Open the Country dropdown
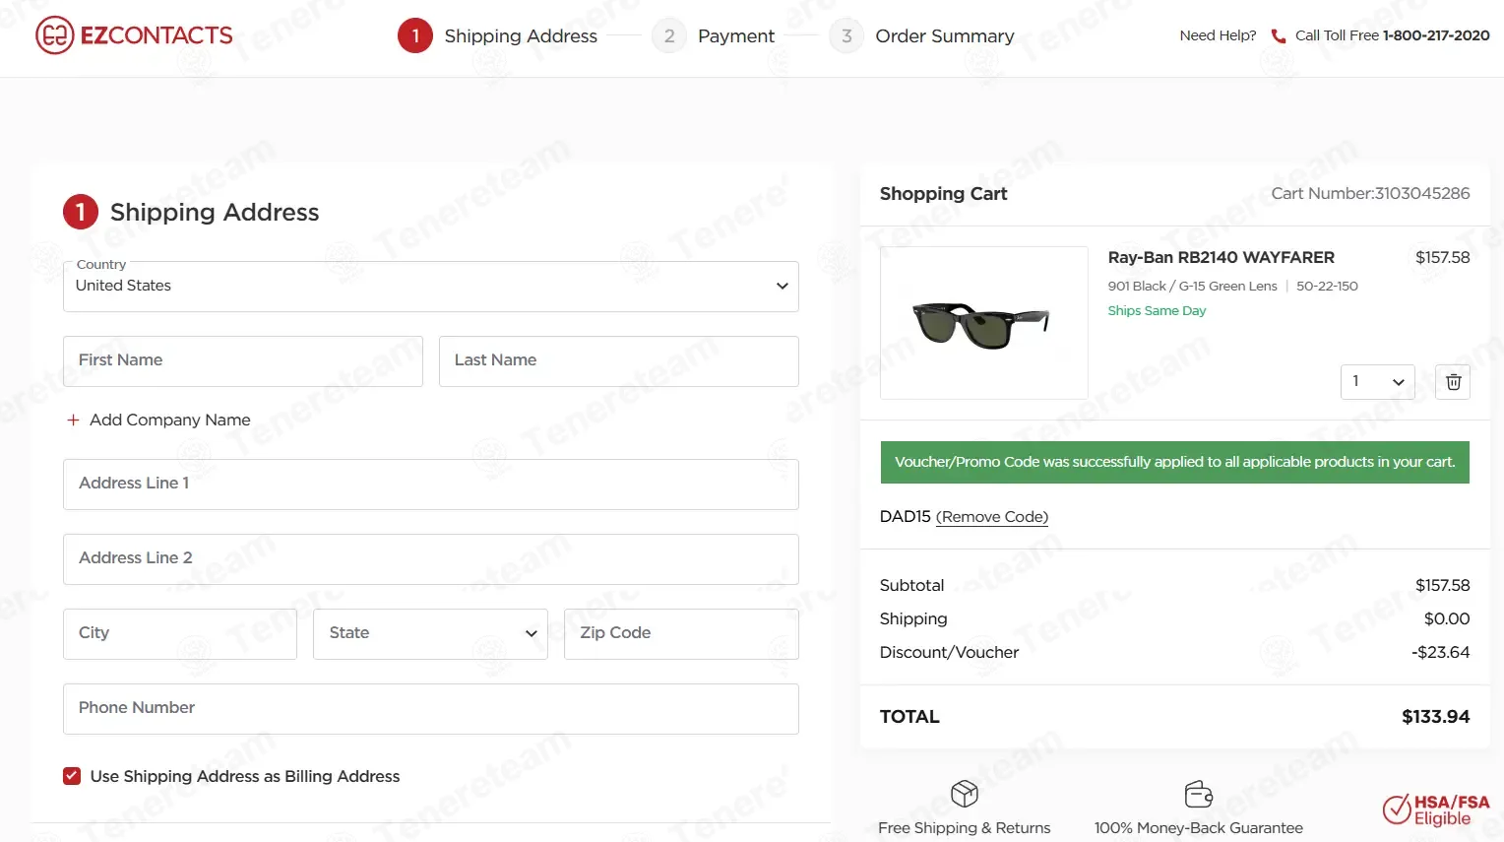1504x842 pixels. click(x=431, y=287)
